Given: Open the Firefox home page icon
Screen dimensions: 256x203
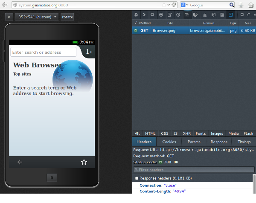Looking at the screenshot, I should tap(251, 5).
